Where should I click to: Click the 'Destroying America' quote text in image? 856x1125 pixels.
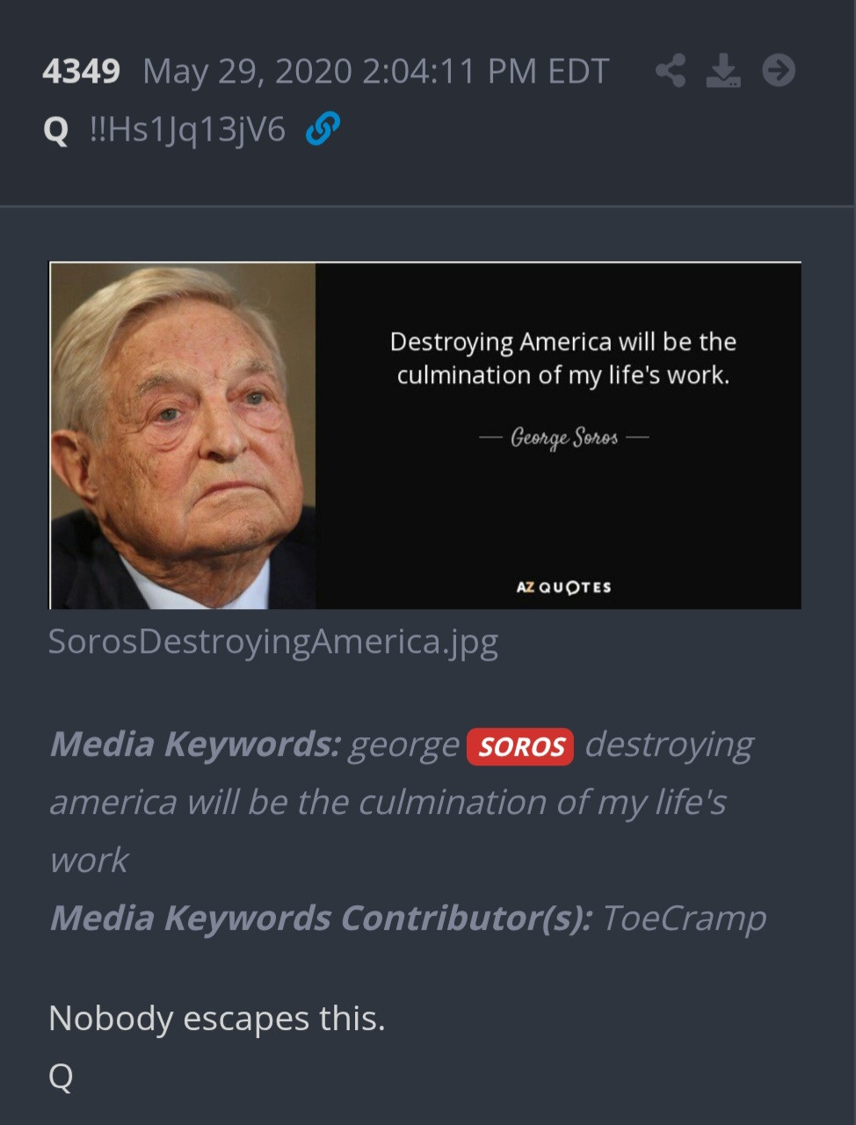click(x=562, y=358)
